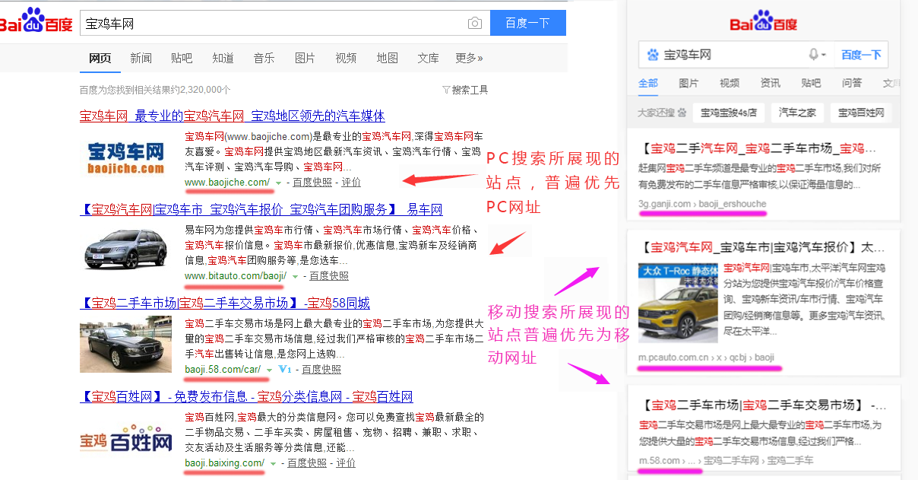
Task: Open mobile 图片 tab
Action: [688, 83]
